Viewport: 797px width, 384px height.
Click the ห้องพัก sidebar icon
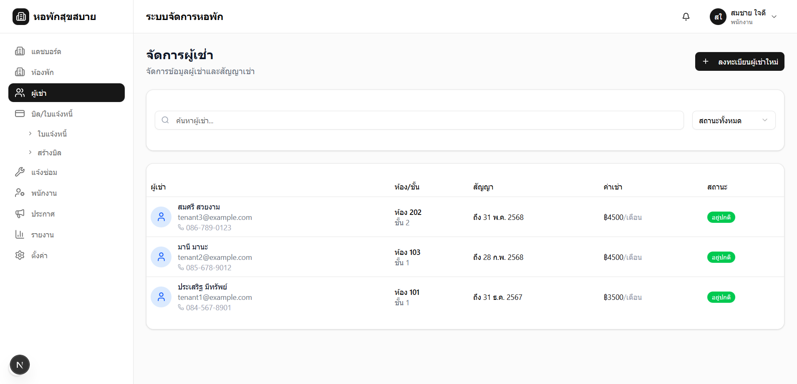tap(20, 72)
